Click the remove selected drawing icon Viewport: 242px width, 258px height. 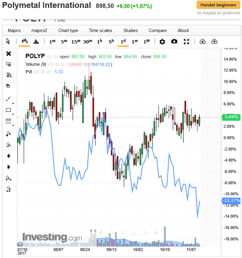coord(9,64)
